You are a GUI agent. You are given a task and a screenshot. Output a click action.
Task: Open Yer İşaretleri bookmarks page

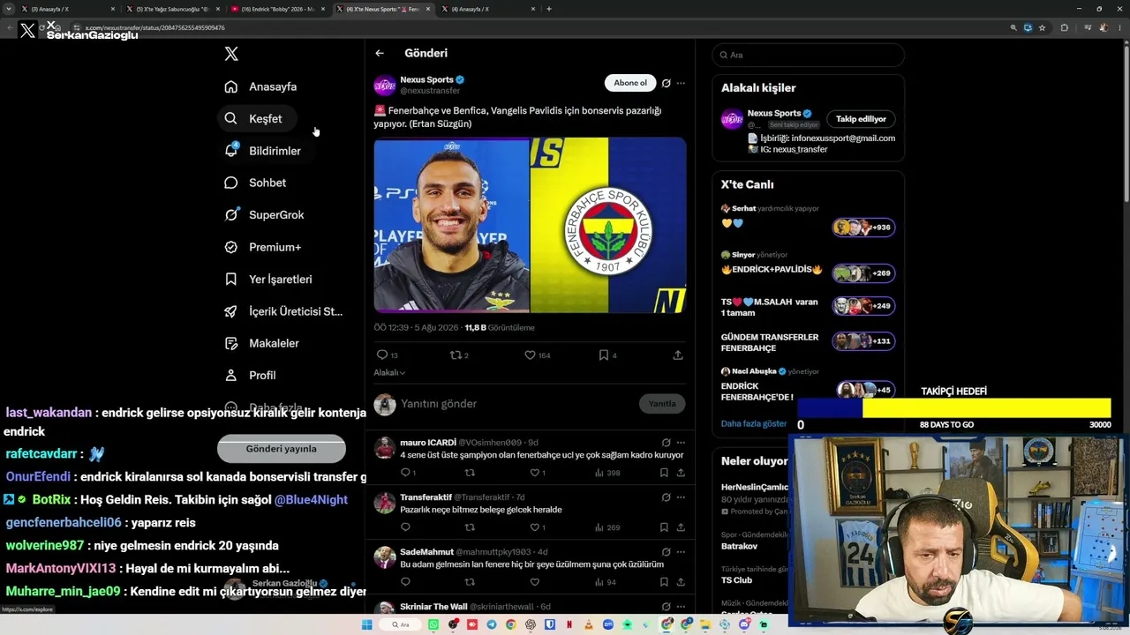click(267, 279)
